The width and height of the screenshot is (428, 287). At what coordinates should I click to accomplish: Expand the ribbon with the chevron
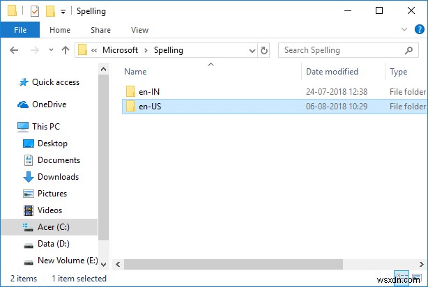coord(404,29)
